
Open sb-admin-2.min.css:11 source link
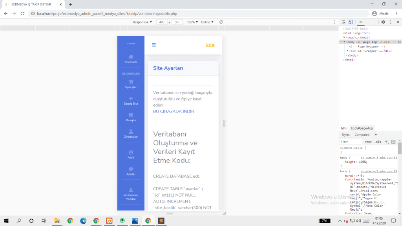(x=379, y=157)
